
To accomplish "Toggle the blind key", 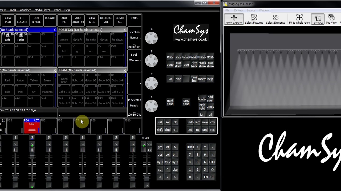I will 167,130.
